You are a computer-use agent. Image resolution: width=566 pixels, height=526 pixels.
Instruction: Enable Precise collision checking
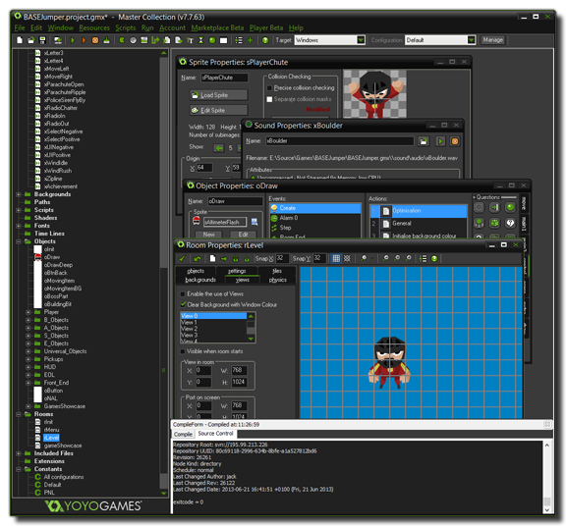269,88
